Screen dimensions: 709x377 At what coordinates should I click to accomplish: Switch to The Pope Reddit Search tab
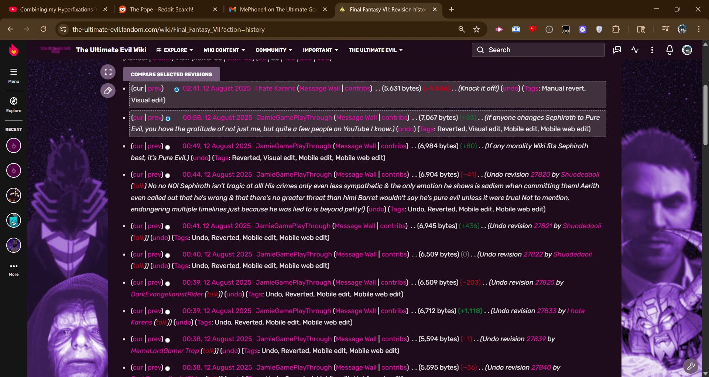click(161, 10)
